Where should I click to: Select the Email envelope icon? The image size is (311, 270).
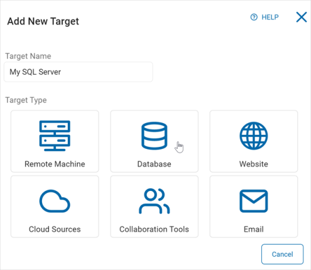[x=254, y=201]
